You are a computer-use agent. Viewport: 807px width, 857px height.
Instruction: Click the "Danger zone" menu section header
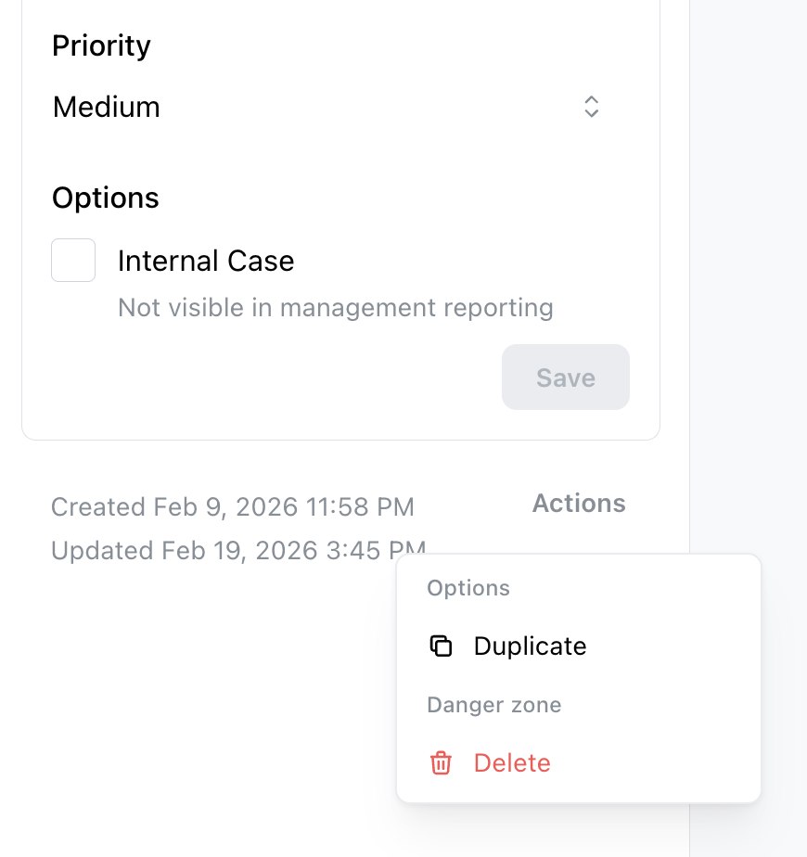(493, 705)
